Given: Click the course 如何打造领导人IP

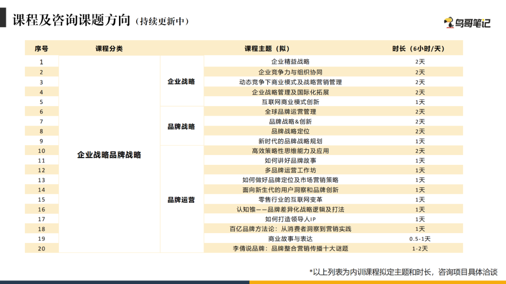Looking at the screenshot, I should click(x=290, y=219).
